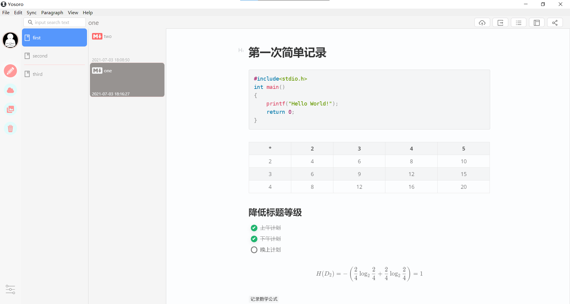This screenshot has width=570, height=304.
Task: Click the user avatar picture
Action: click(x=10, y=40)
